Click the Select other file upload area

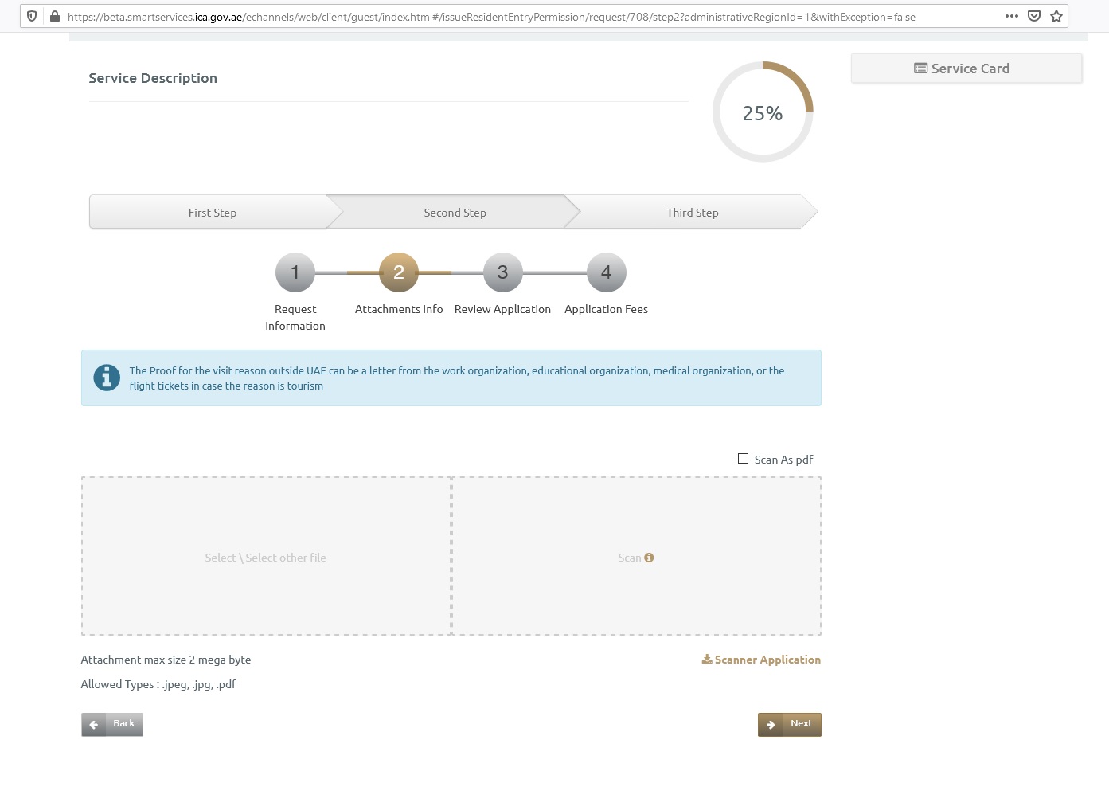tap(265, 557)
